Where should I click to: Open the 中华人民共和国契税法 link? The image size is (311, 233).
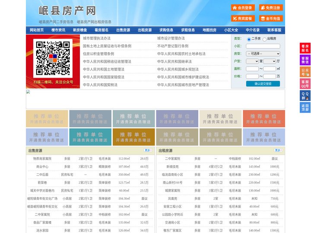[x=100, y=85]
